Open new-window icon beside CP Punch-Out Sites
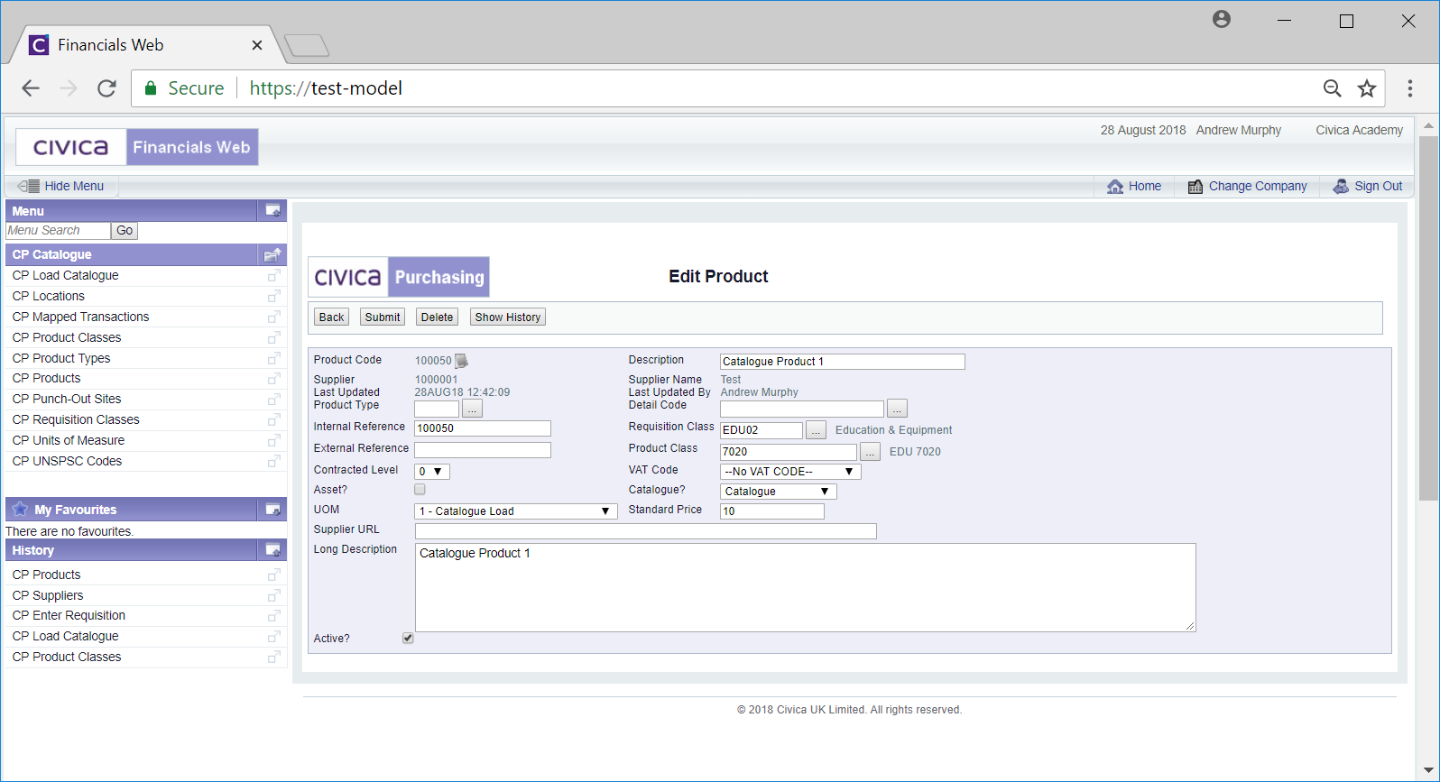Viewport: 1440px width, 782px height. (274, 399)
